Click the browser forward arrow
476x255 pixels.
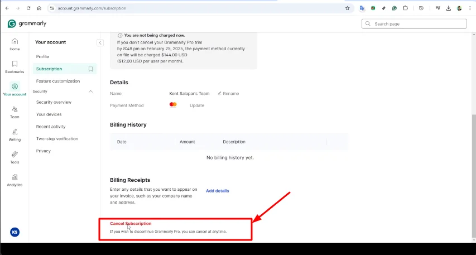[x=18, y=8]
